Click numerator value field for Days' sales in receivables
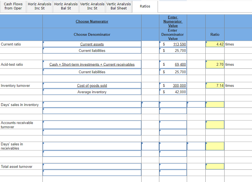252x182 pixels. click(x=173, y=146)
